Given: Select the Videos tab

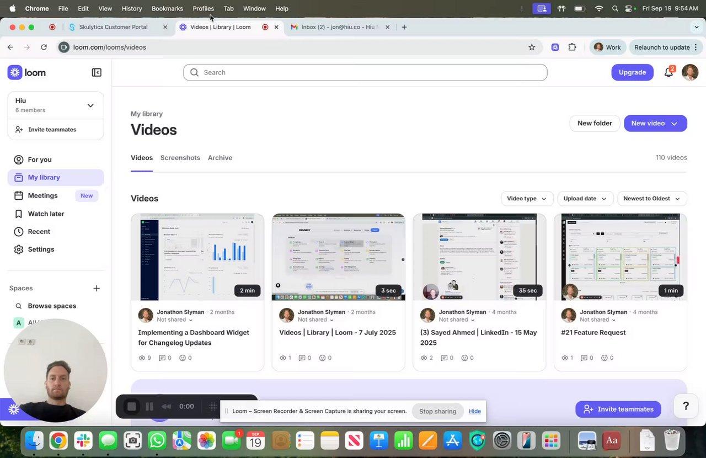Looking at the screenshot, I should pos(142,158).
